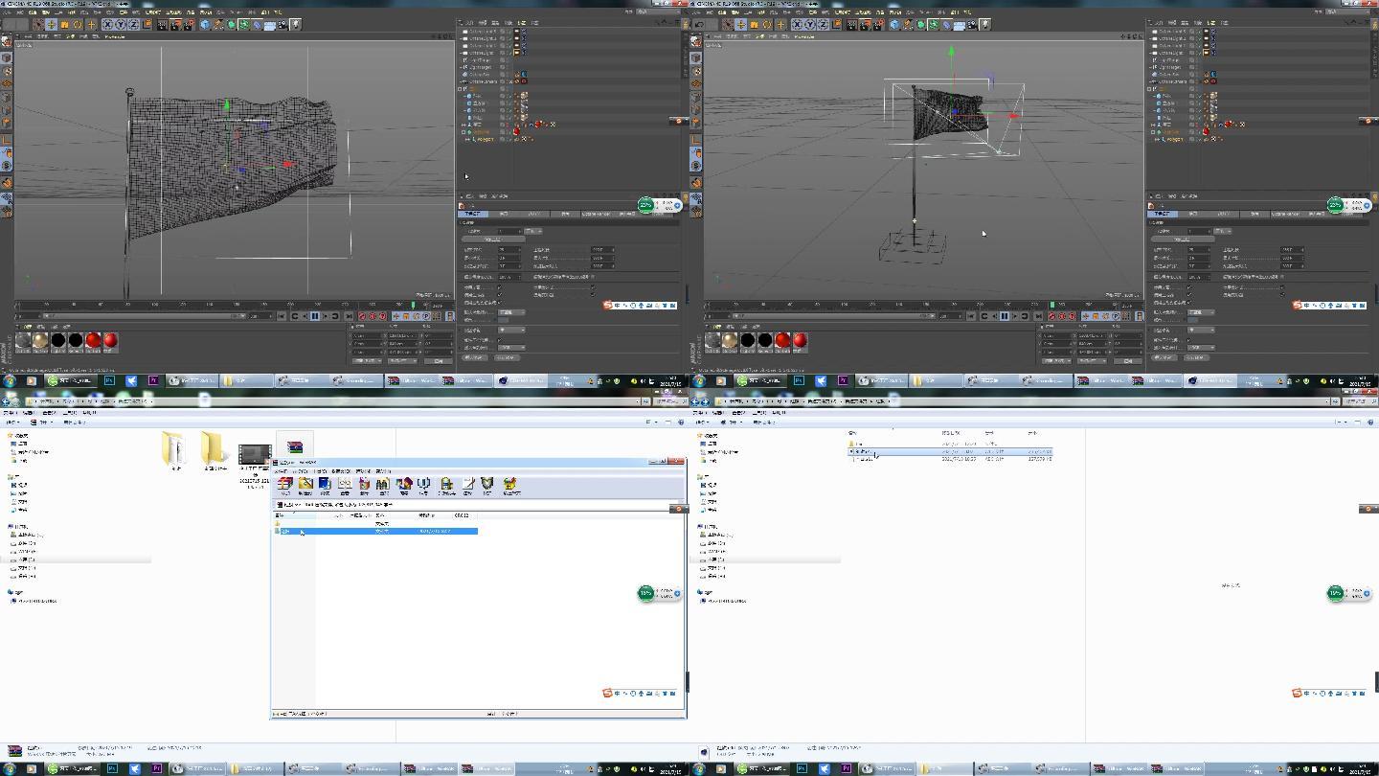Toggle Z axis lock in left Cinema 4D toolbar
This screenshot has width=1379, height=776.
134,24
